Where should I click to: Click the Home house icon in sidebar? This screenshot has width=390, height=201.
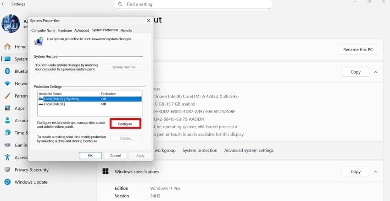7,47
